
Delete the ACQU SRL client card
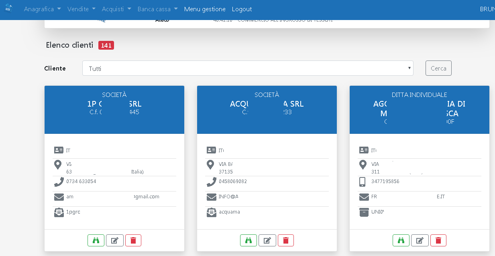(x=286, y=240)
